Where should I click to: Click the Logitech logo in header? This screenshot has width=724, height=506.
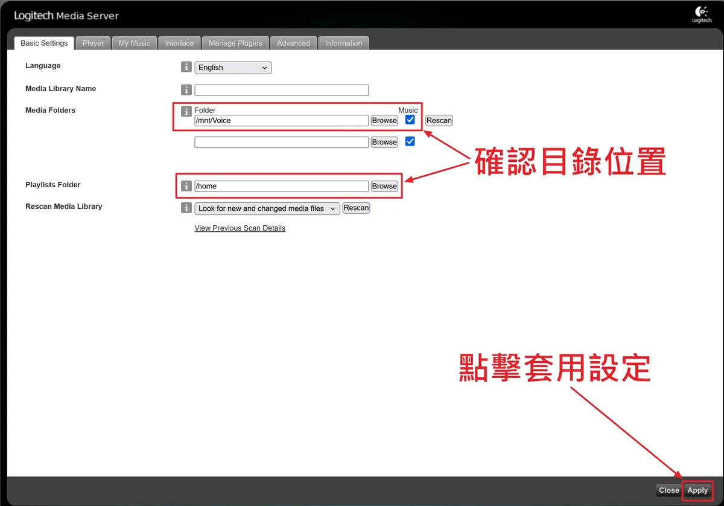[702, 14]
